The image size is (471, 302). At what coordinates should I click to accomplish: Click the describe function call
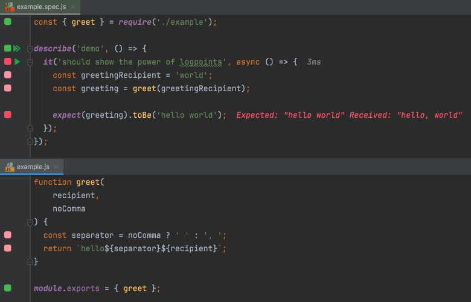click(53, 49)
